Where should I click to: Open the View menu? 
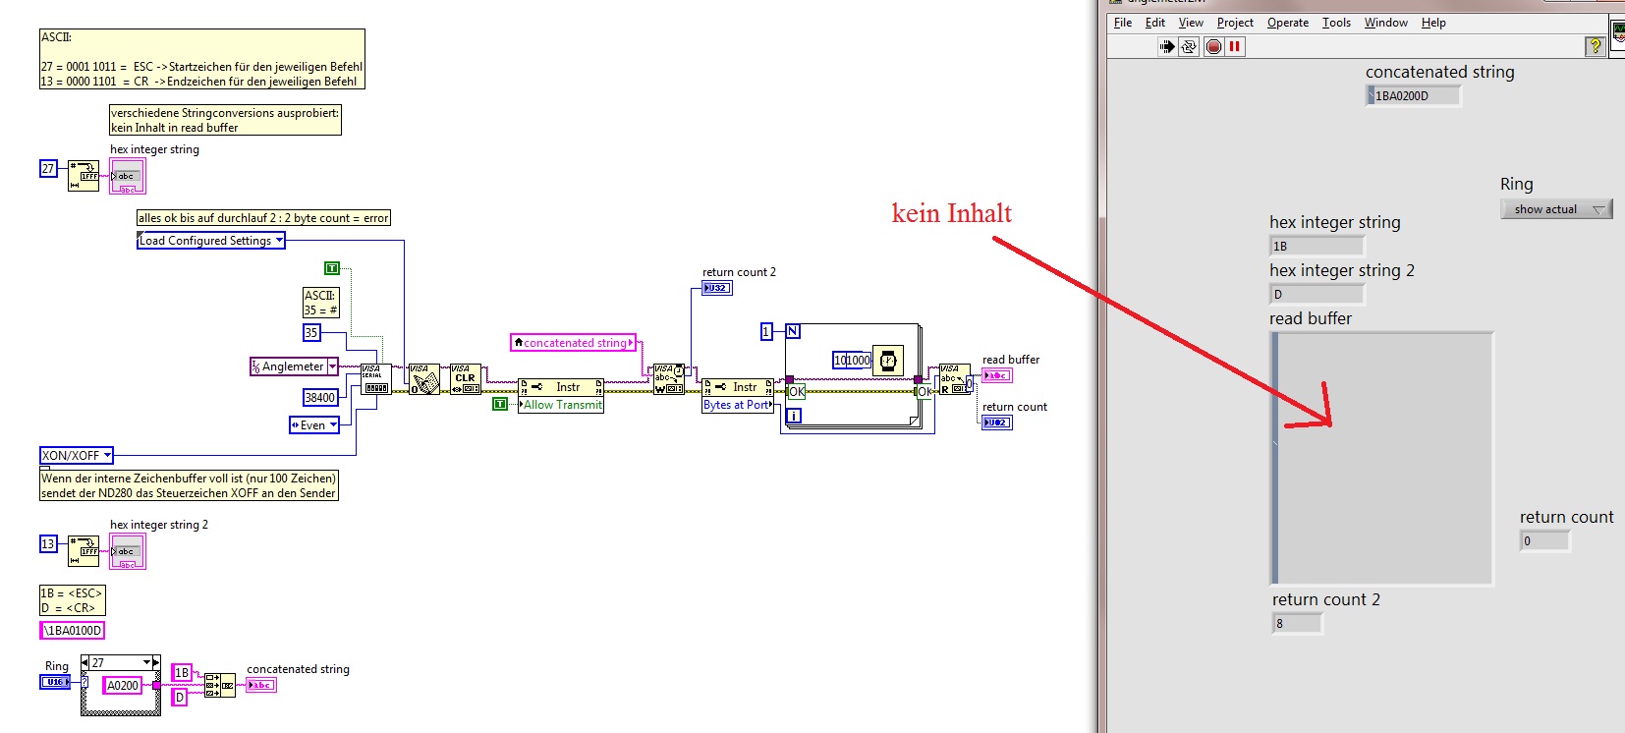(x=1191, y=23)
